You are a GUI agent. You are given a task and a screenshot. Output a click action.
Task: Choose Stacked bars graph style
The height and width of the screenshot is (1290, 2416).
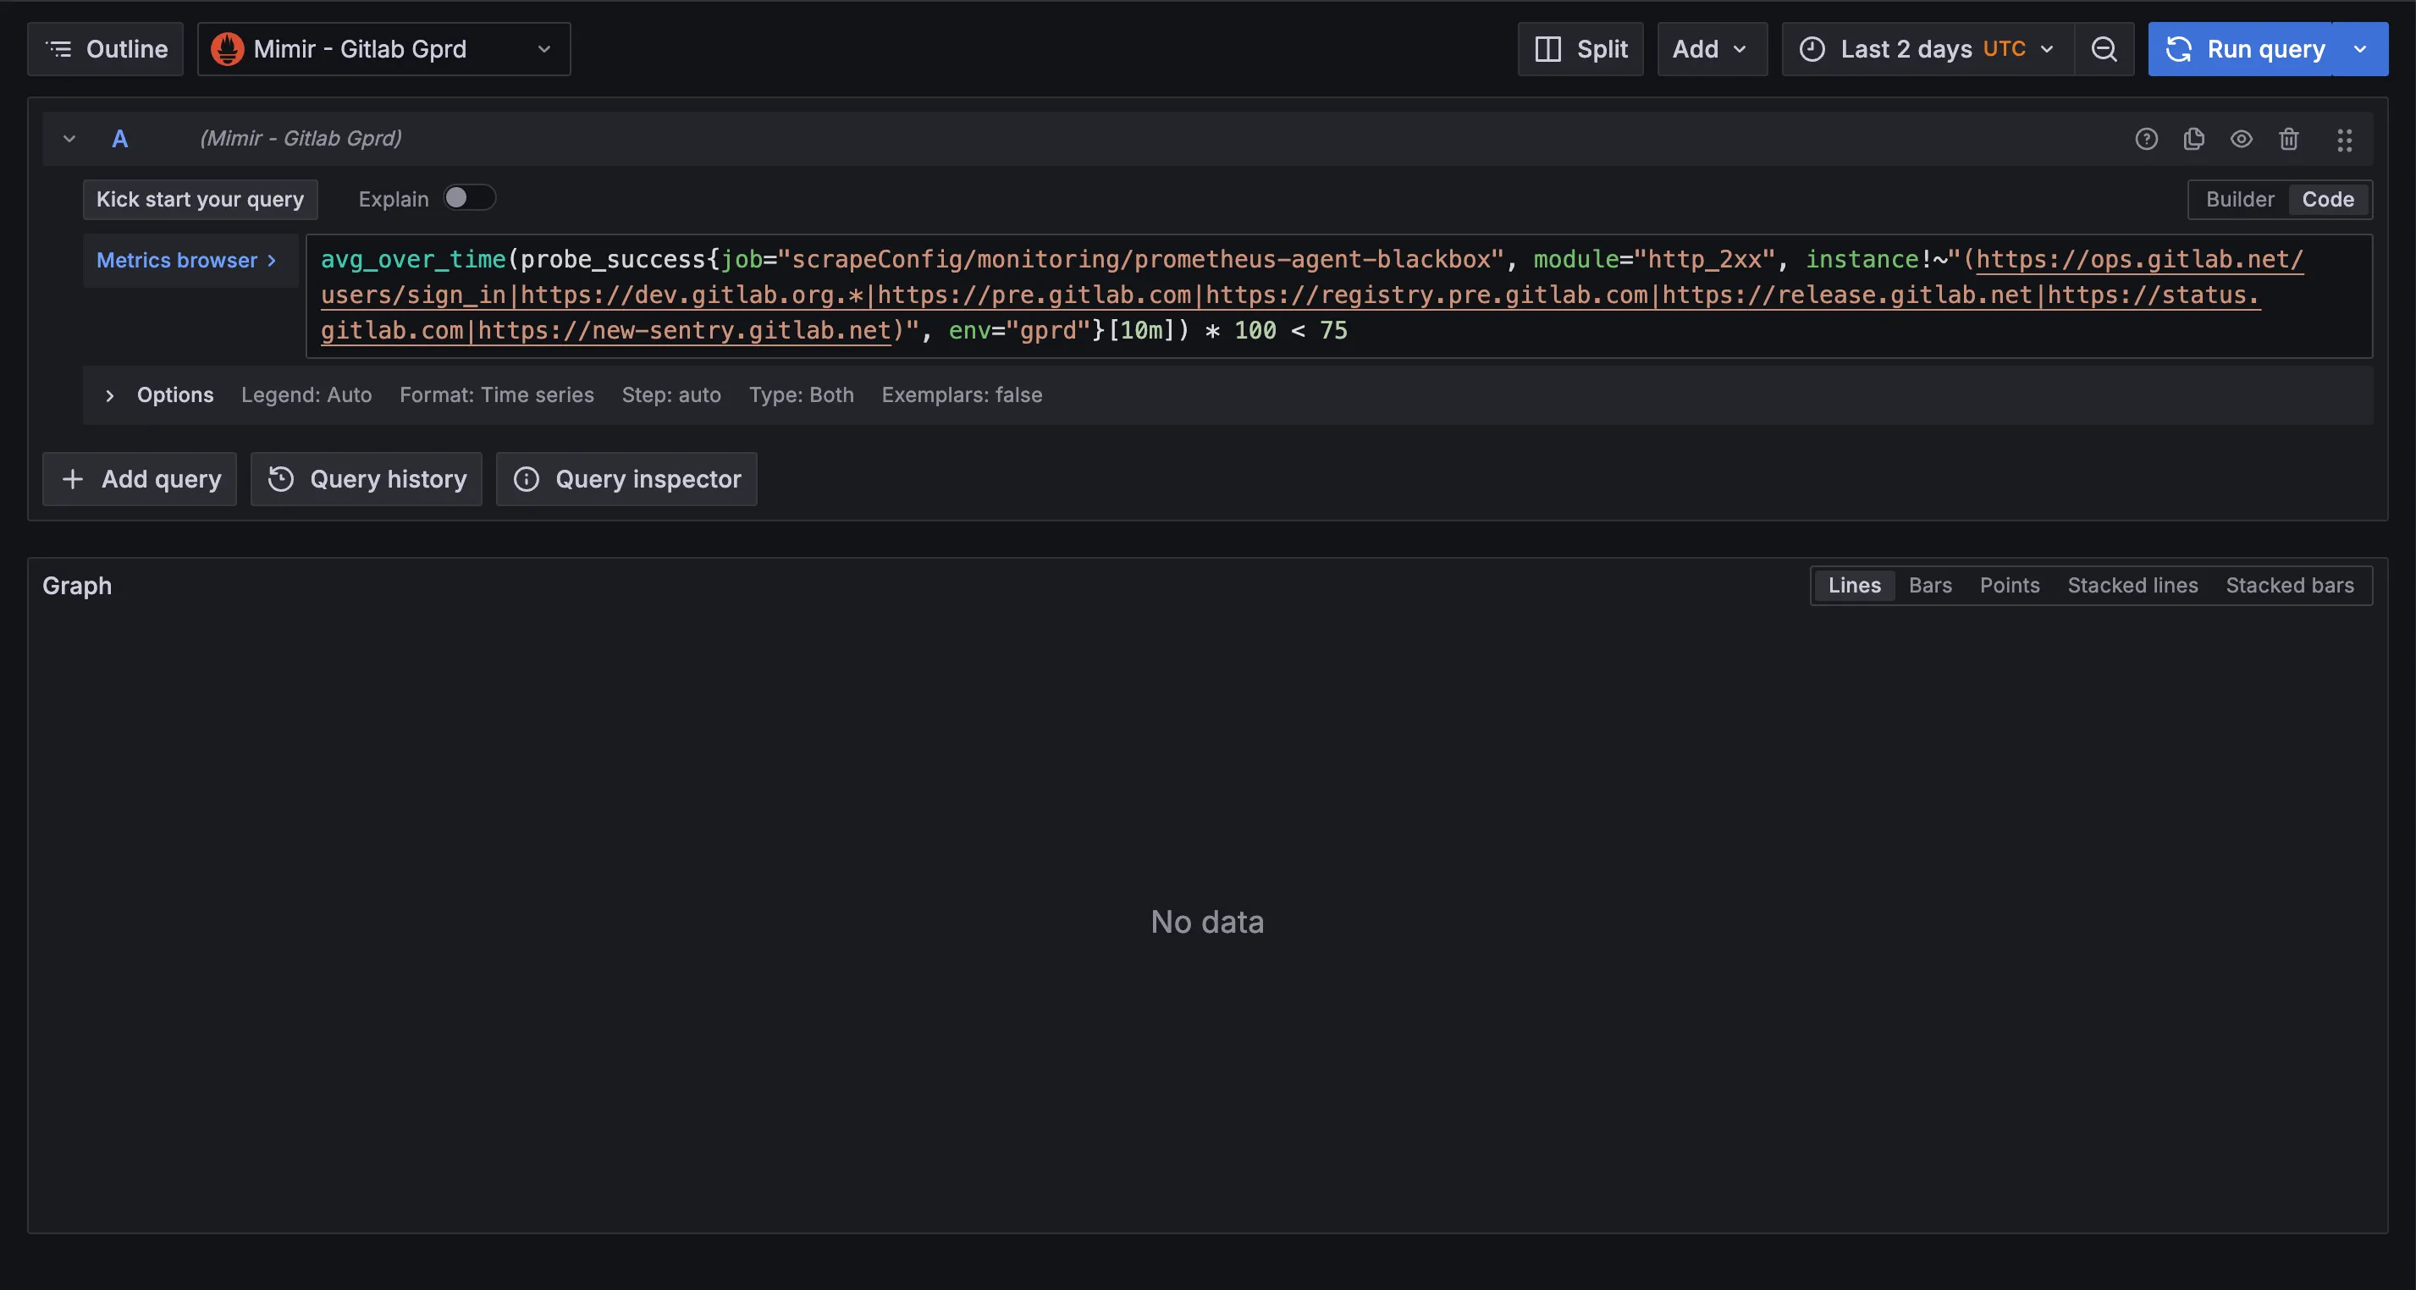(2289, 585)
